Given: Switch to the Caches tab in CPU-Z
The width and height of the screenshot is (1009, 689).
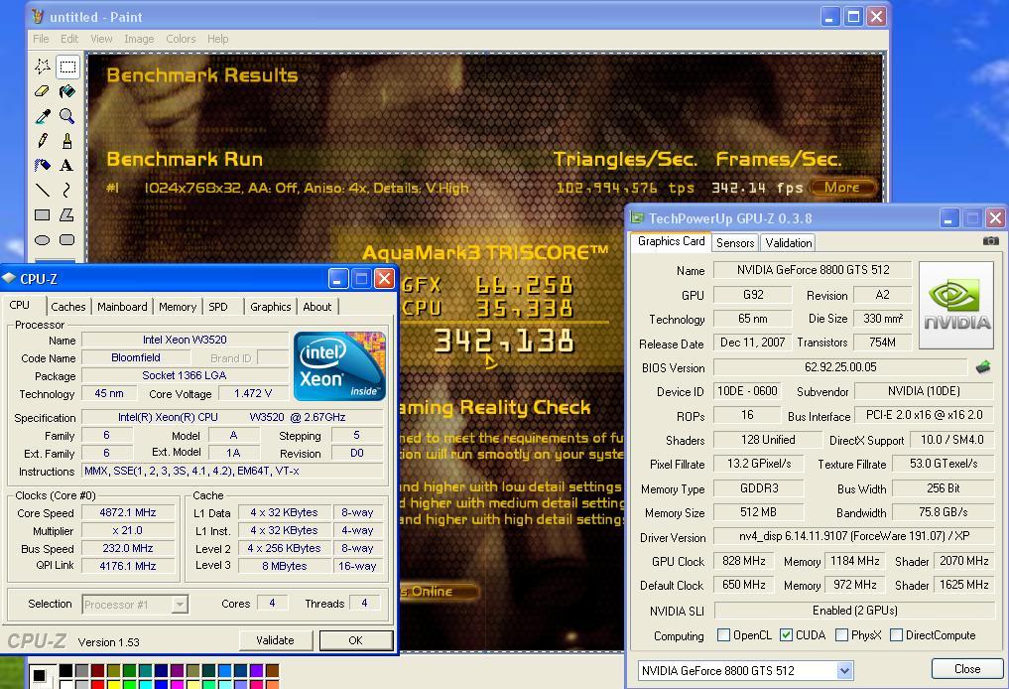Looking at the screenshot, I should (x=68, y=307).
